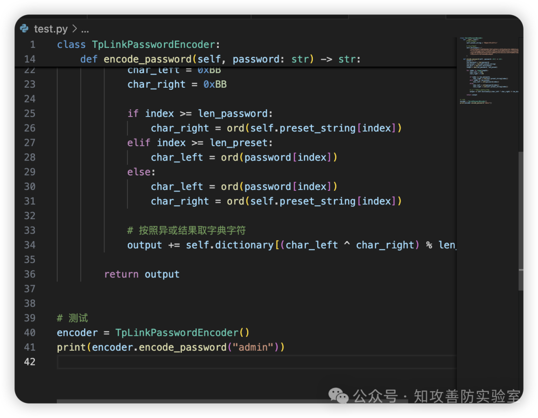Click the vertical scrollbar thumb

[521, 220]
